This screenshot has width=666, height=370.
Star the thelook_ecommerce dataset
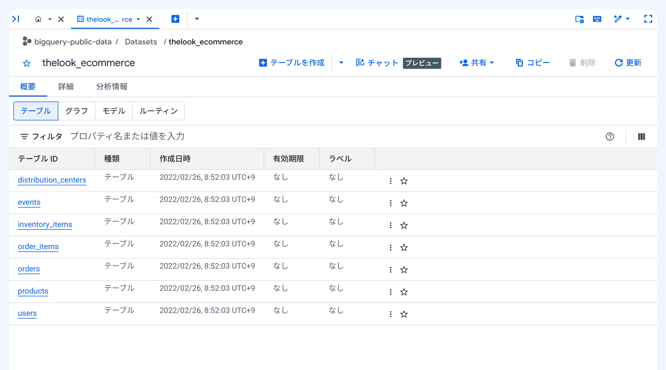click(x=27, y=63)
